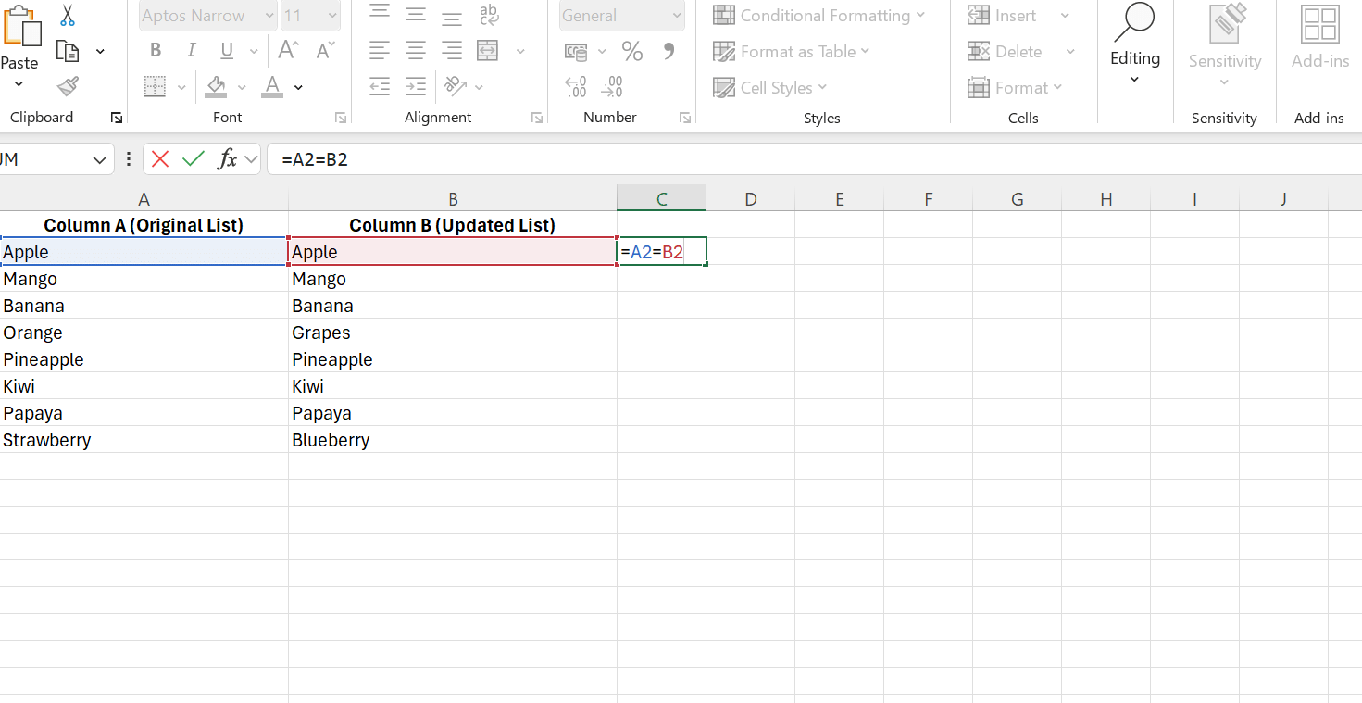Cancel formula entry with the red X

tap(160, 159)
